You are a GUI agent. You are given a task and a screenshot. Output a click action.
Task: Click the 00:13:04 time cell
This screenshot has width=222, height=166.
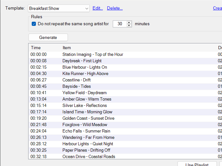(38, 99)
